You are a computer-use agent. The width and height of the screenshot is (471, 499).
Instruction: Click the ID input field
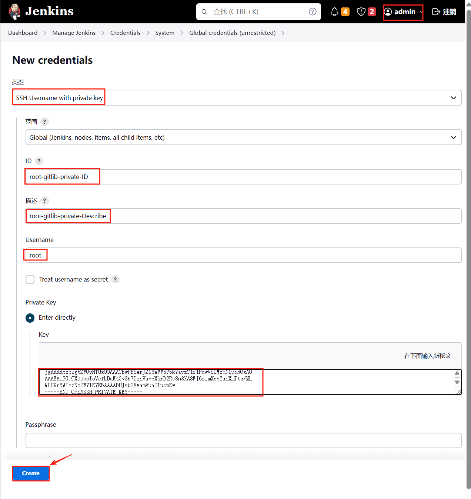pos(244,177)
